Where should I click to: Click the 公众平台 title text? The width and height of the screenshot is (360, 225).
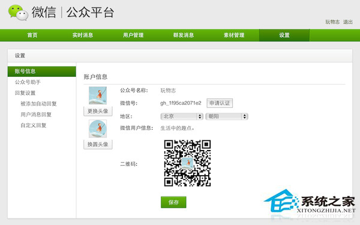tap(90, 13)
